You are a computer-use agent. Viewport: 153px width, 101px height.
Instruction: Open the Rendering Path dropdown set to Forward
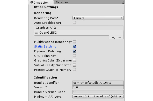click(98, 18)
